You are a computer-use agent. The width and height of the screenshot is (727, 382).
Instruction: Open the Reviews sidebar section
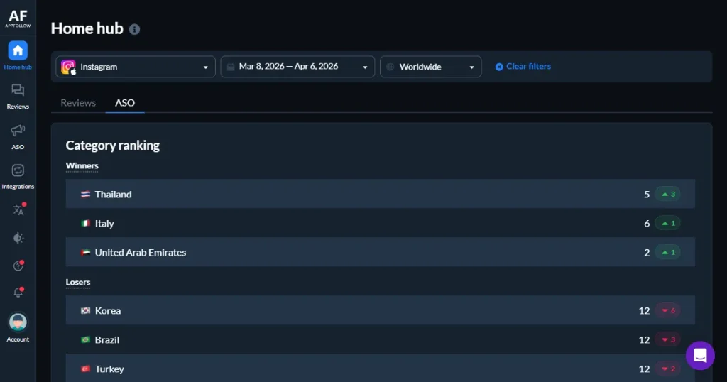coord(18,97)
